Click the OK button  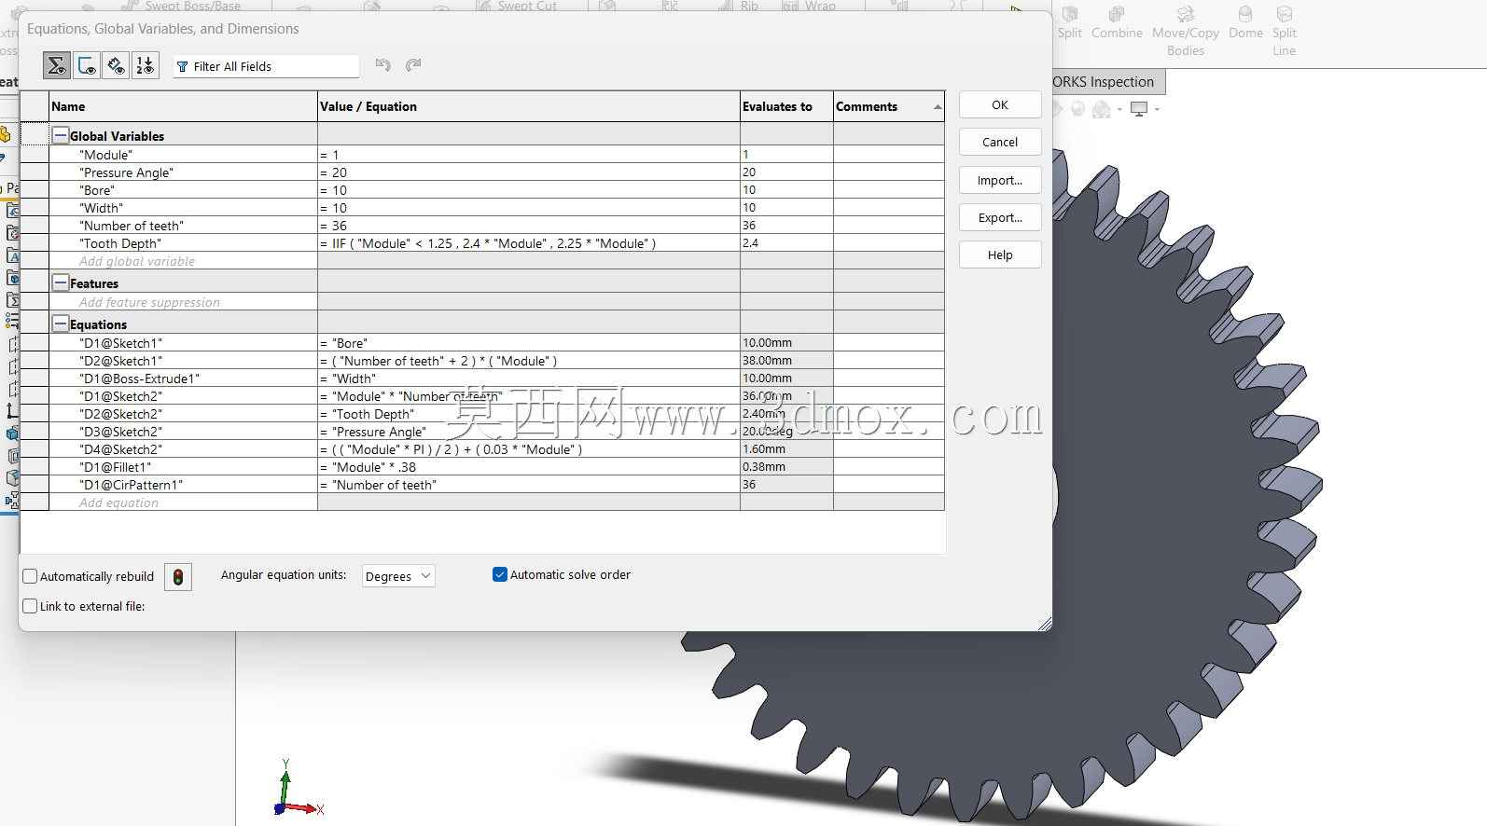point(1000,105)
